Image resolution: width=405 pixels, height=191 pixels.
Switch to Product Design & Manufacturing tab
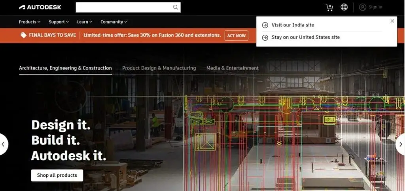coord(159,68)
